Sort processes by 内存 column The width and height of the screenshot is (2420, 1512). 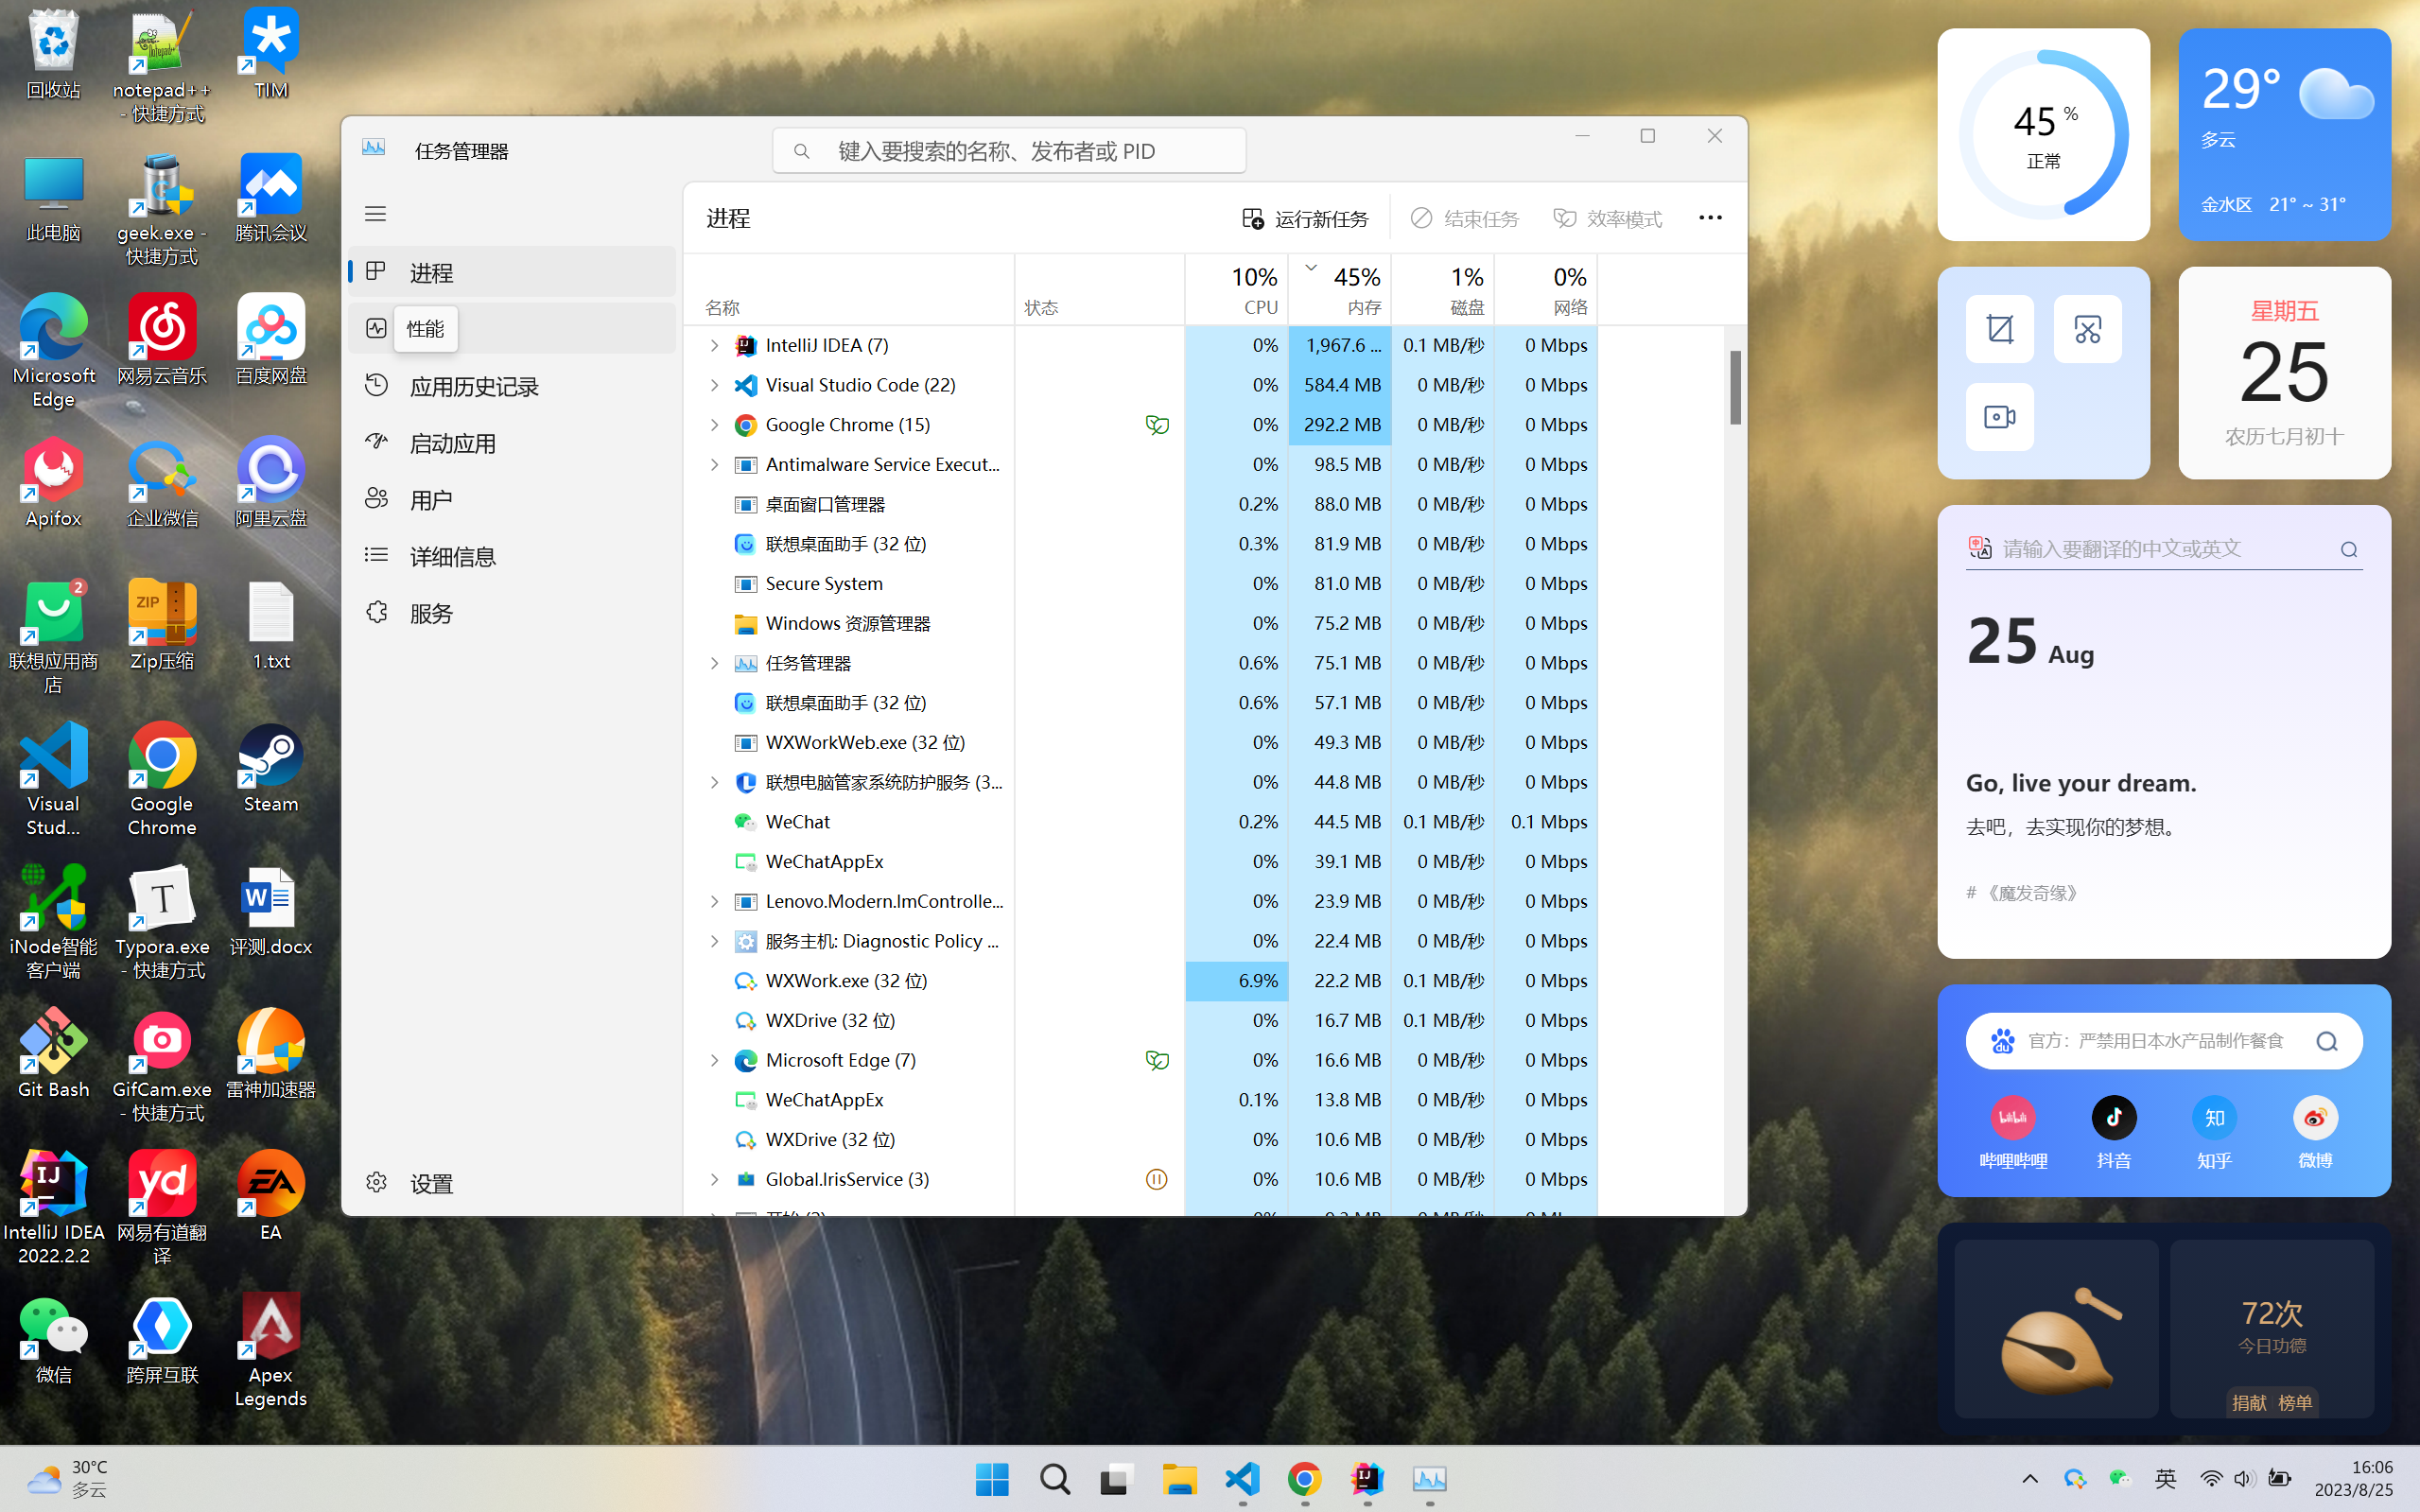point(1340,289)
